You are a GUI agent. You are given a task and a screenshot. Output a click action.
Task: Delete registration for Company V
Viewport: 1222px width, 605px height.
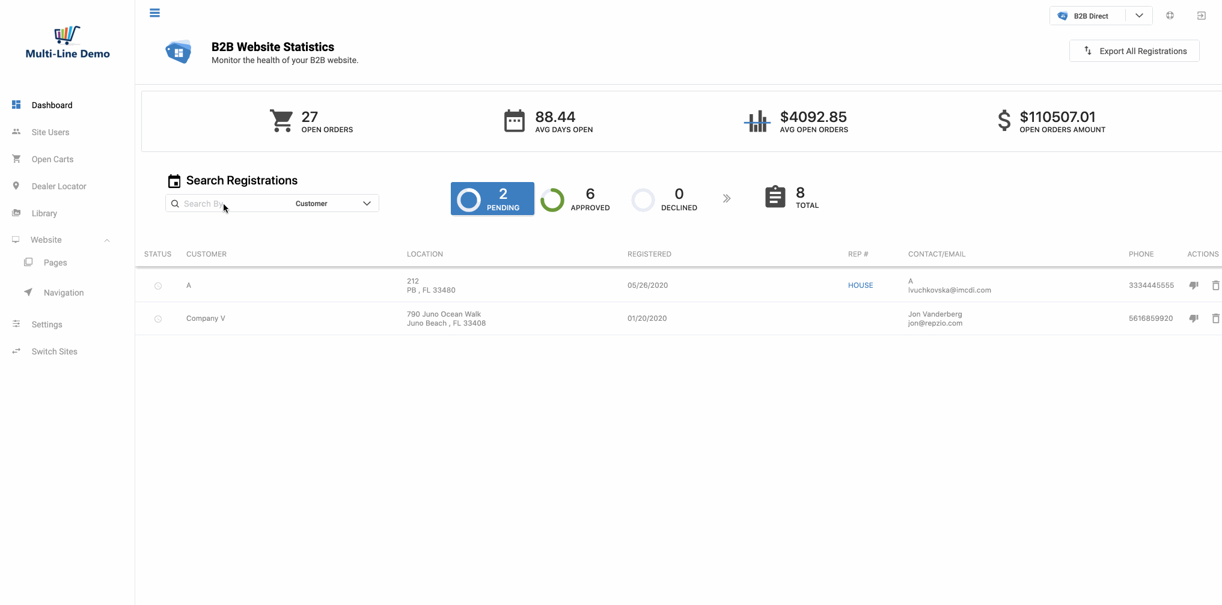click(x=1215, y=318)
